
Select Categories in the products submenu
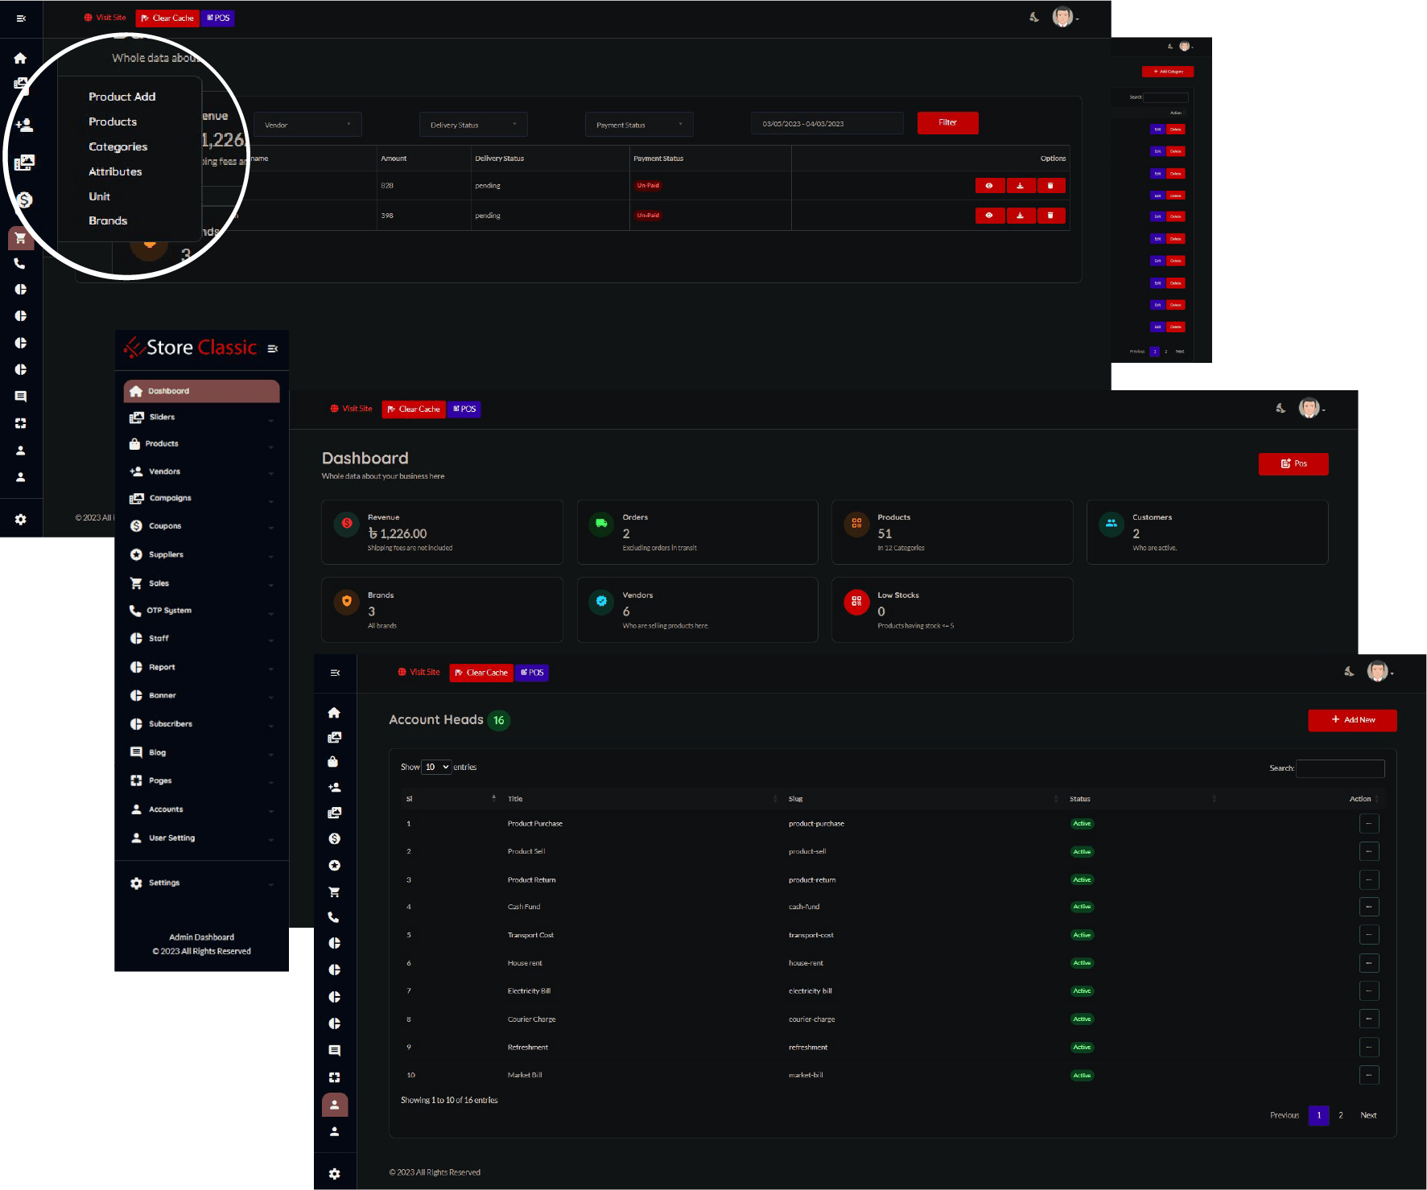[118, 147]
